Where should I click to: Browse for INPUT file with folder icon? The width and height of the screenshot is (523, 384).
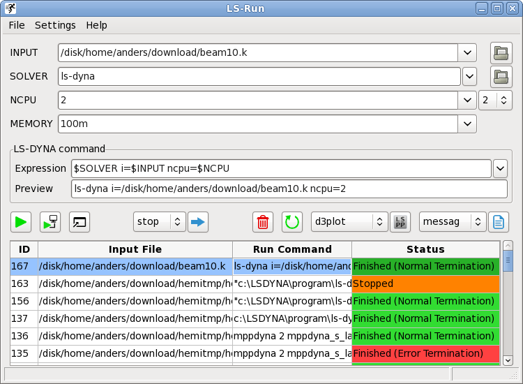[x=501, y=53]
